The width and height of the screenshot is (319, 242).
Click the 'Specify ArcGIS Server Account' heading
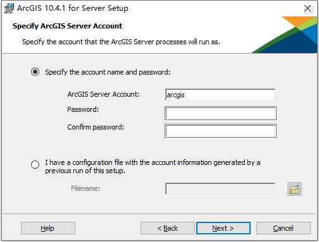click(67, 26)
